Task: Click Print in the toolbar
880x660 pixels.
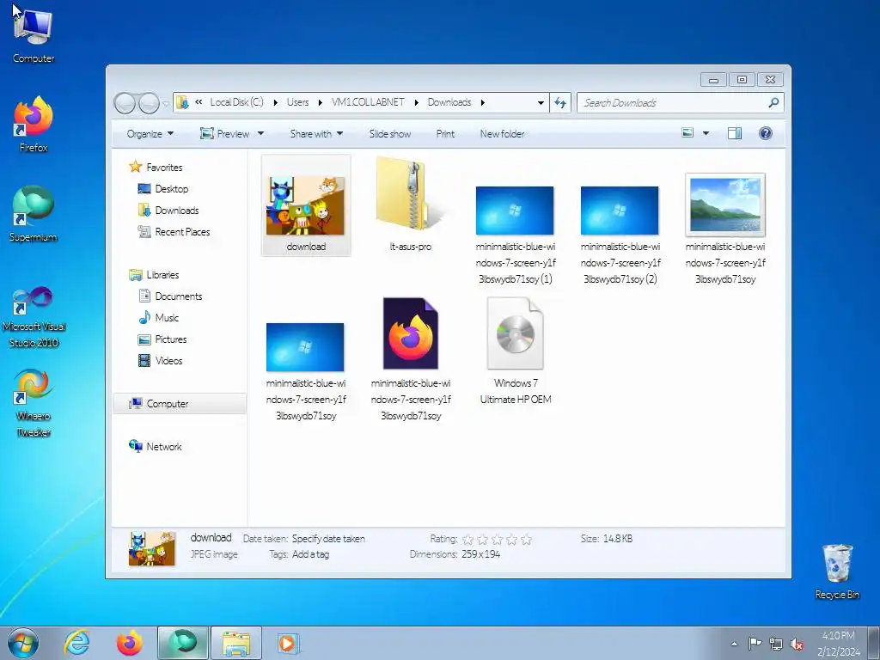Action: [x=446, y=133]
